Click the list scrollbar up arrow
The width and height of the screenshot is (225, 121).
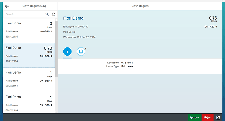tap(56, 20)
